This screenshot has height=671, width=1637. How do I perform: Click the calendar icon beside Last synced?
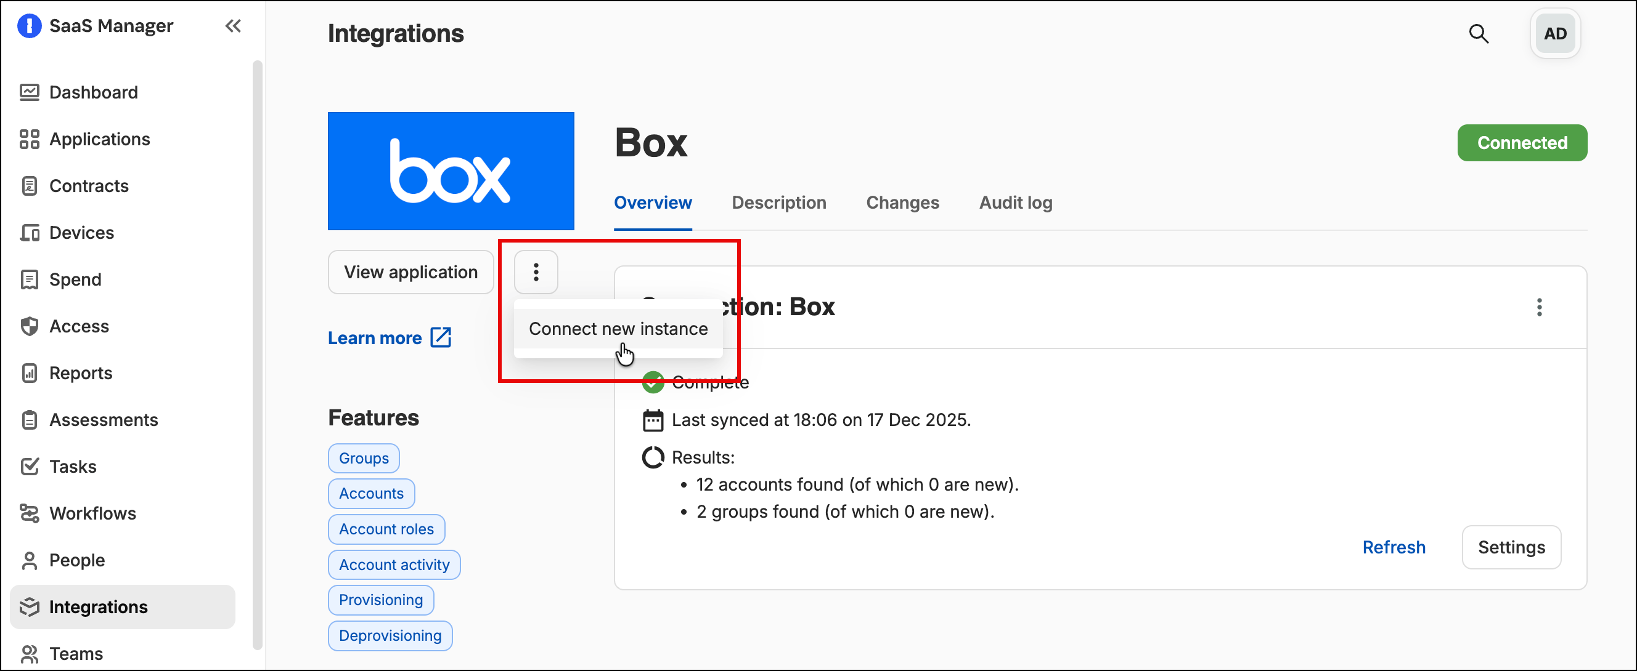[x=653, y=420]
